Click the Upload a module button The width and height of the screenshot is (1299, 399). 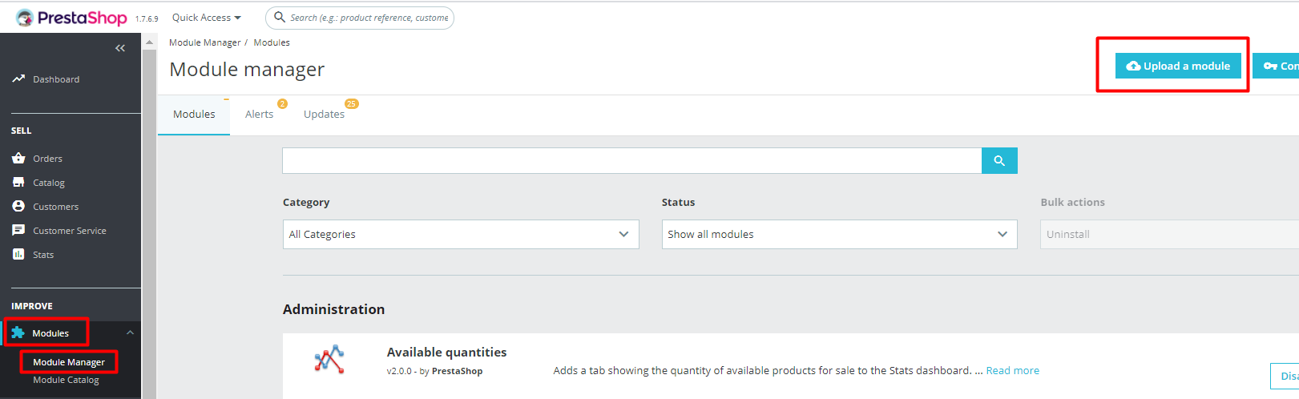click(x=1178, y=66)
